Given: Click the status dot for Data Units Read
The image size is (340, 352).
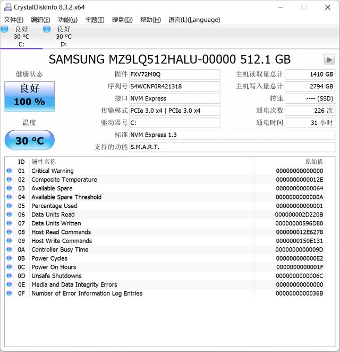Looking at the screenshot, I should pos(9,214).
